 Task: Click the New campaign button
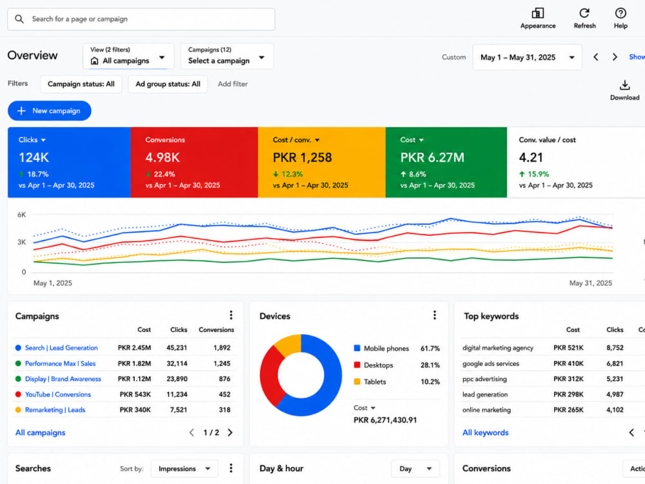tap(50, 111)
